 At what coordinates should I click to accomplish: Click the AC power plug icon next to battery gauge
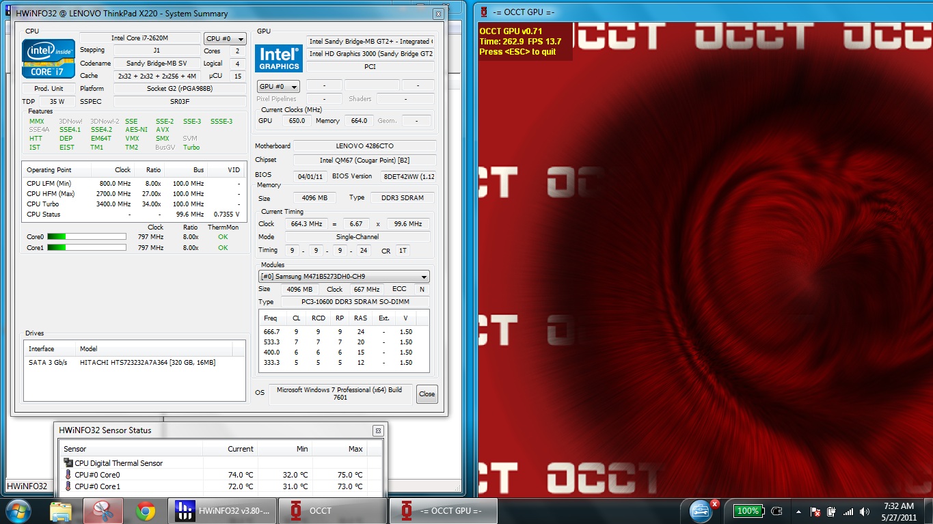(776, 511)
